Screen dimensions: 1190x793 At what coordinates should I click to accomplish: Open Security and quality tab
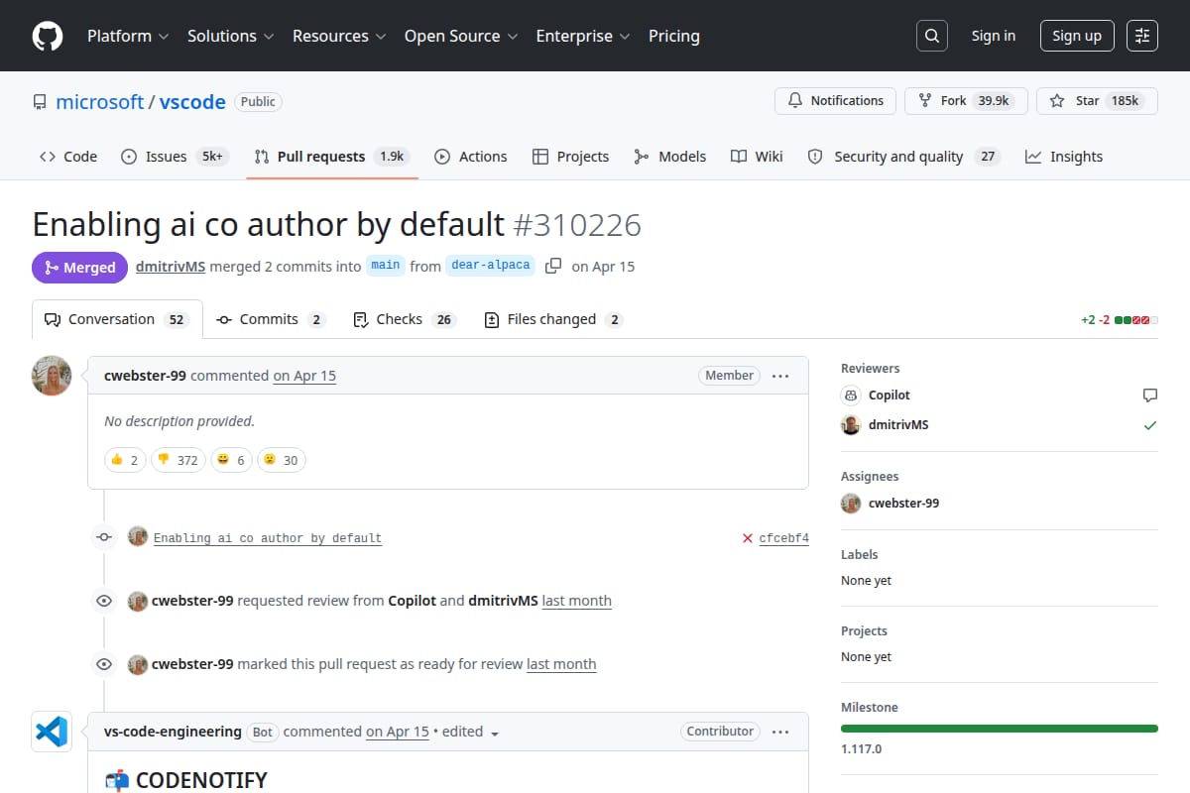pos(902,157)
